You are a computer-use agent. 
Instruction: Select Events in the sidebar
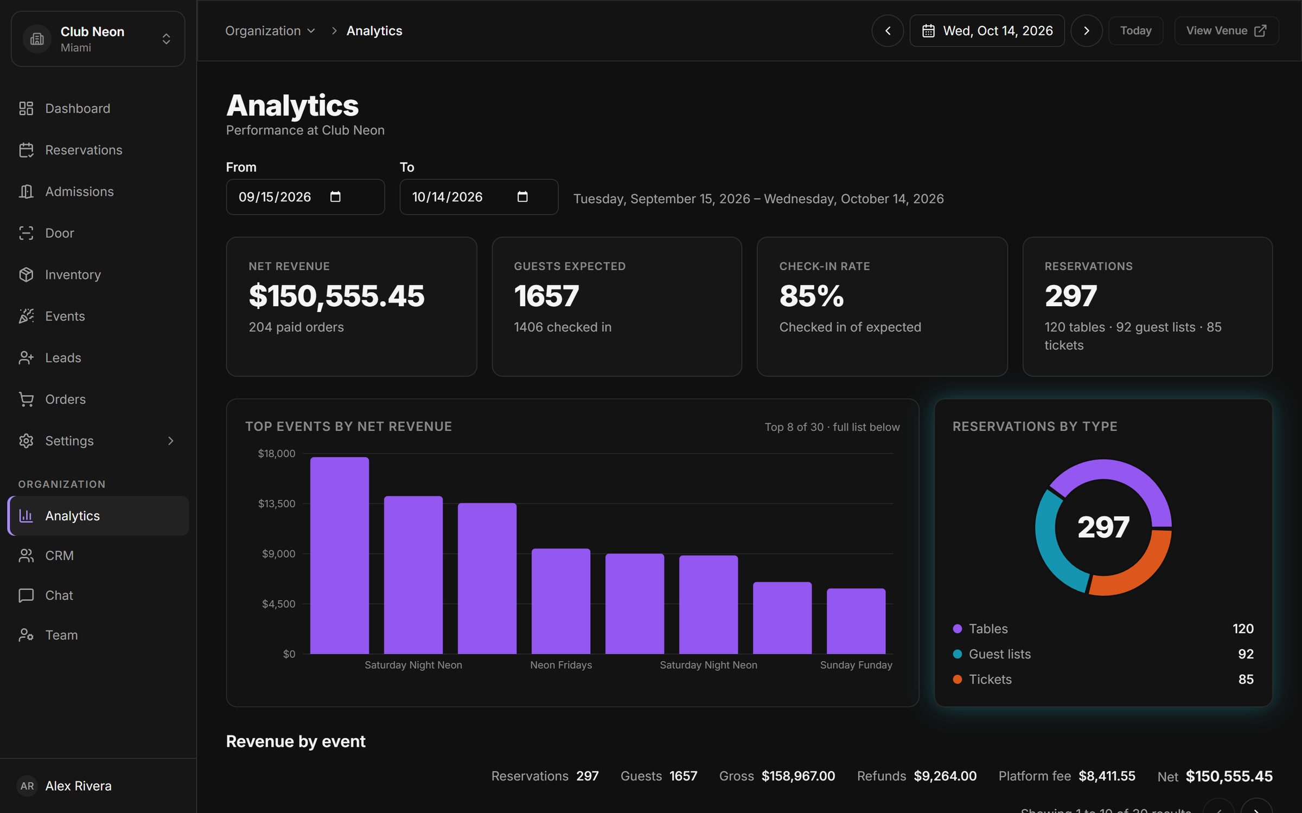98,316
